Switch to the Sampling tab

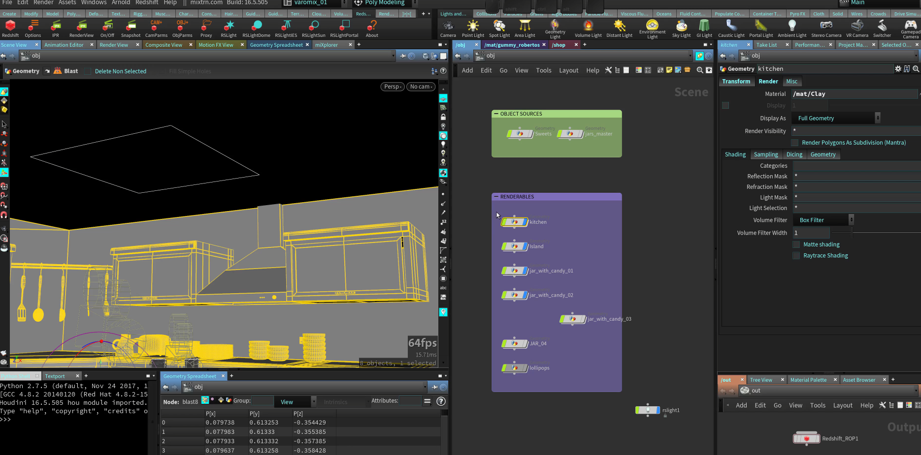point(766,154)
